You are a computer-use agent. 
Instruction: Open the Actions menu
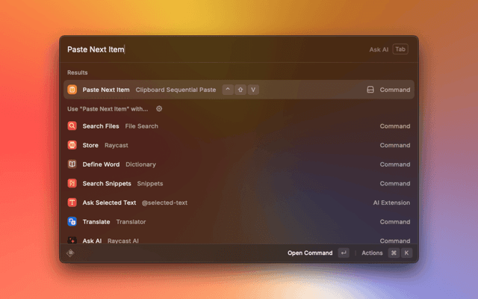(372, 253)
